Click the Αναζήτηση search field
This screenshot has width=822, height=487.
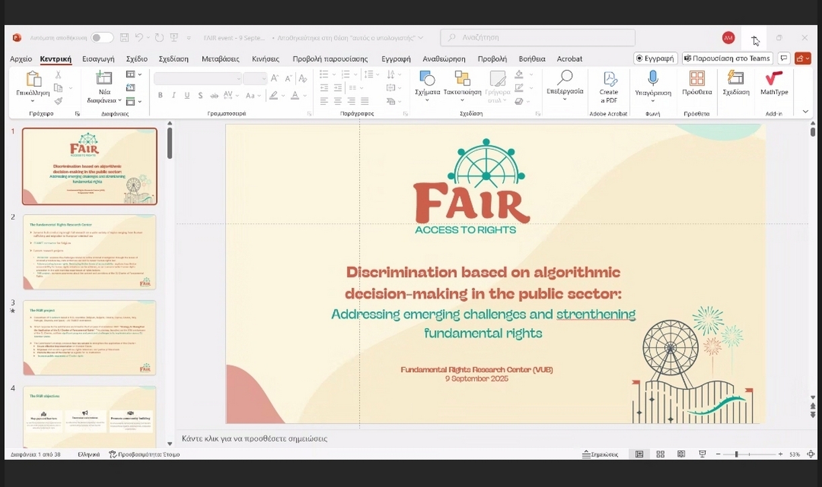tap(537, 38)
